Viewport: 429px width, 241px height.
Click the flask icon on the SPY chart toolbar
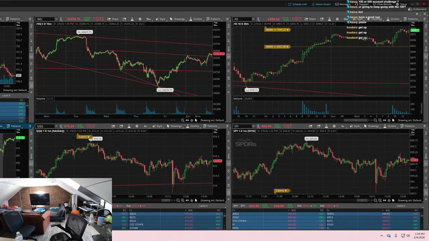coord(326,126)
